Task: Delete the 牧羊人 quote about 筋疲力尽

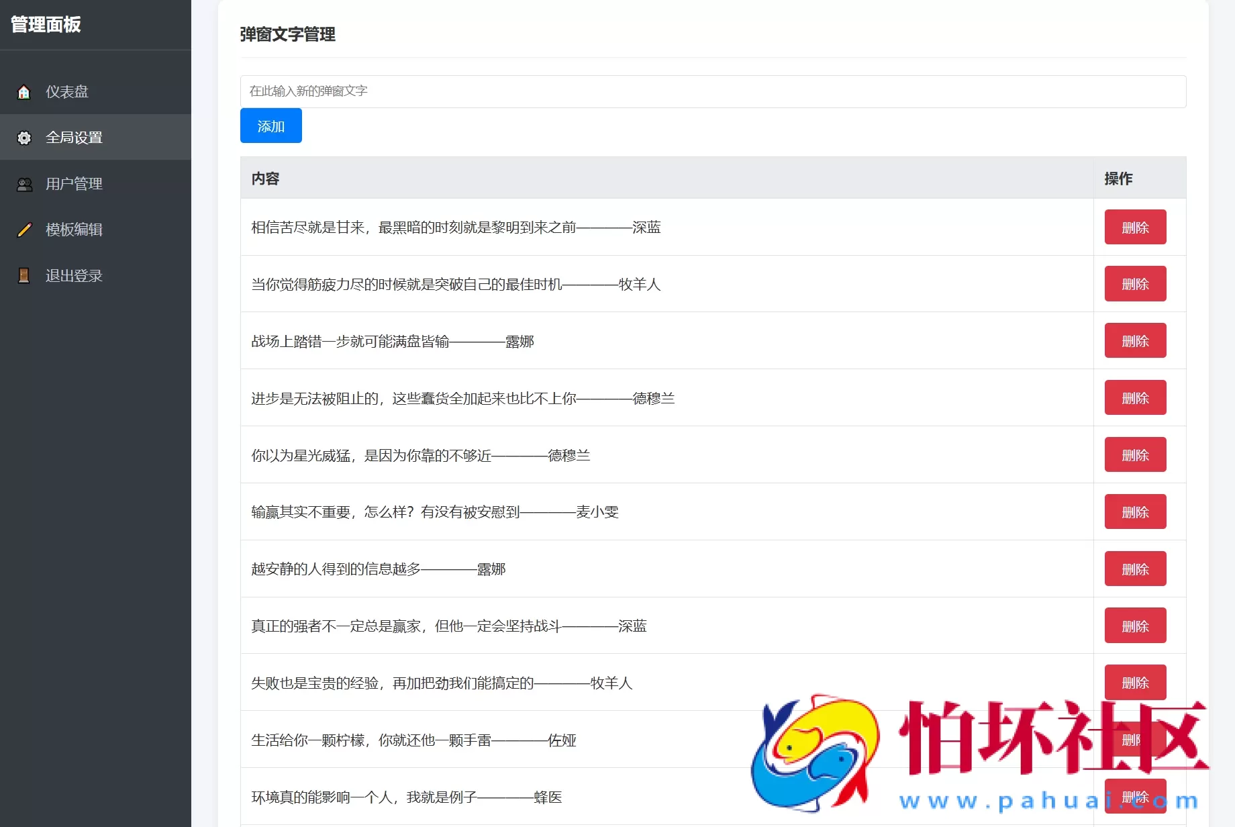Action: [x=1134, y=283]
